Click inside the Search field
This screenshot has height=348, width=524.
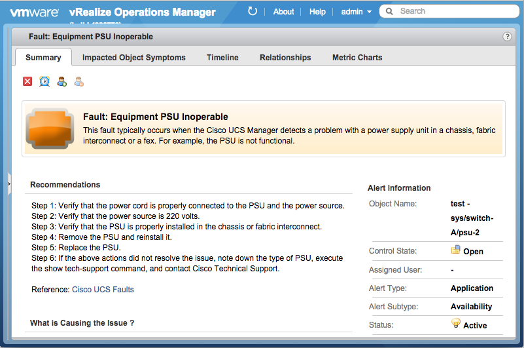pyautogui.click(x=449, y=11)
